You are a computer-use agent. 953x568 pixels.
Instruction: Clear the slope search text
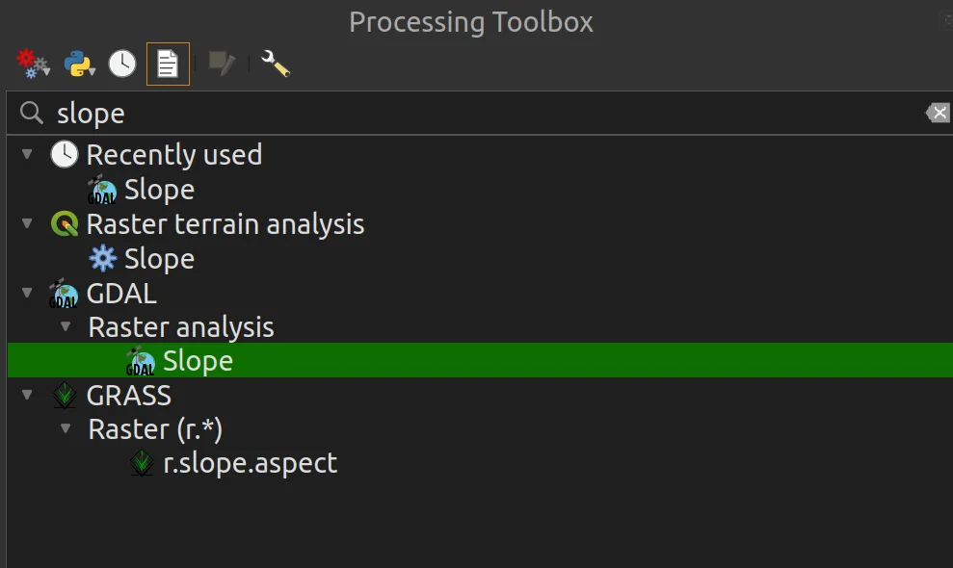pyautogui.click(x=939, y=113)
